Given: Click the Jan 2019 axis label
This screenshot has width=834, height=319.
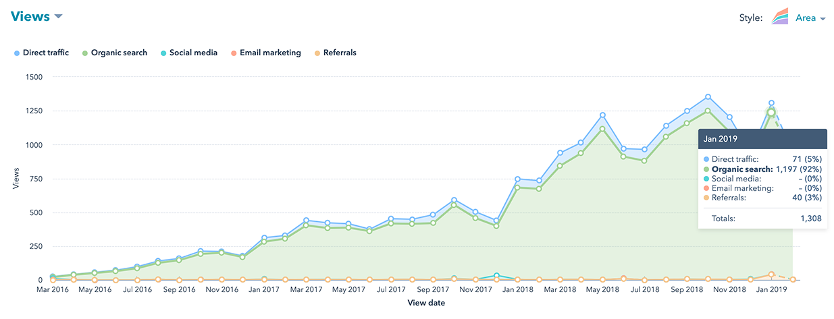Looking at the screenshot, I should (x=771, y=290).
